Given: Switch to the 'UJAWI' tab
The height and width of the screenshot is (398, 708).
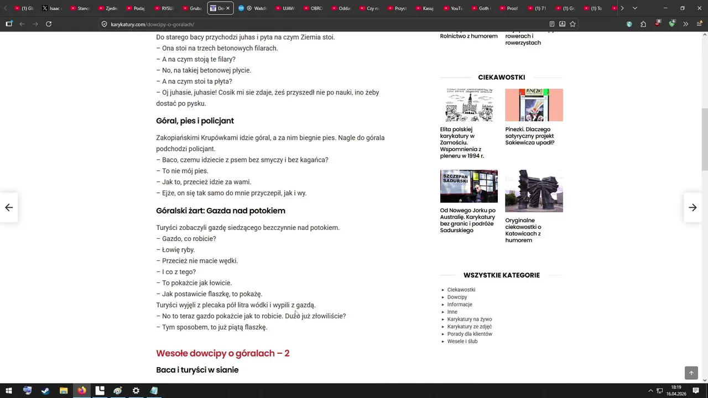Looking at the screenshot, I should [x=285, y=8].
